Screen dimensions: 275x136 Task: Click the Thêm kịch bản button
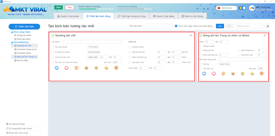[x=24, y=27]
